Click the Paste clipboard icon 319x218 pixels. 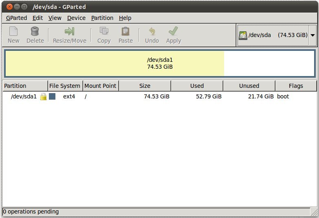click(x=125, y=31)
